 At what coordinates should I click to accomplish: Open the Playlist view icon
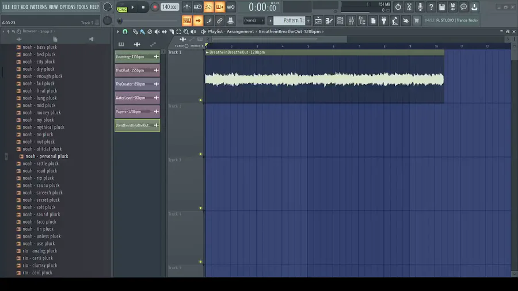[318, 21]
